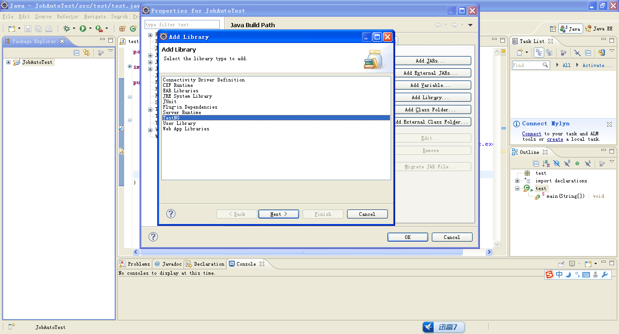Open New wizard dropdown arrow
Screen dimensions: 619x334
tap(19, 29)
